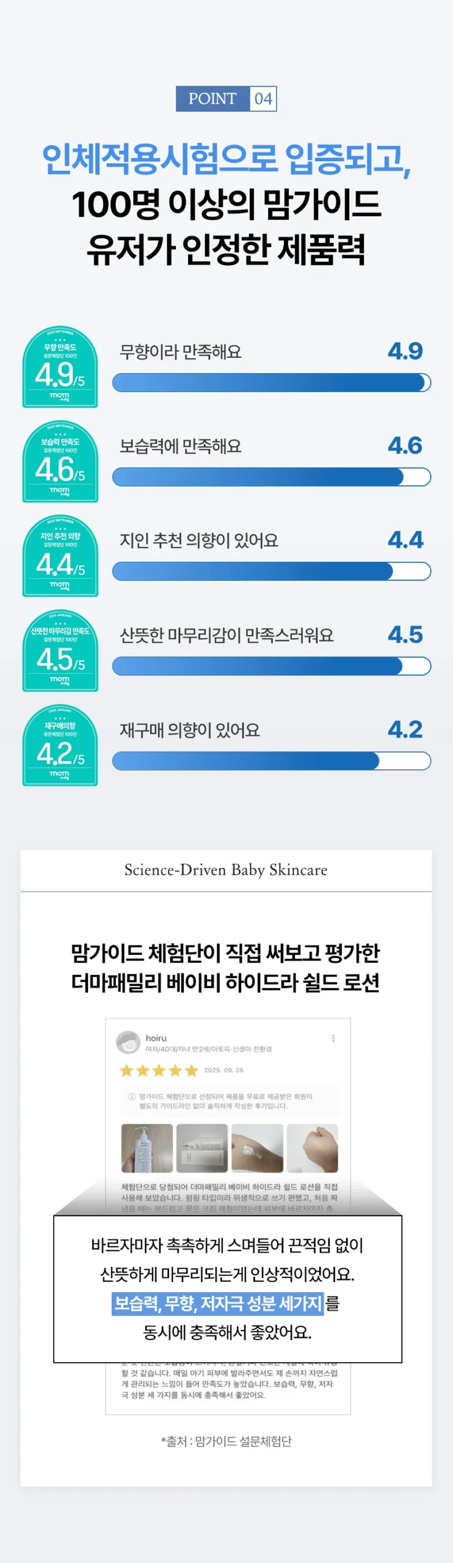Select the 4.4/5 recommendation intent badge
The width and height of the screenshot is (453, 1563).
point(60,557)
